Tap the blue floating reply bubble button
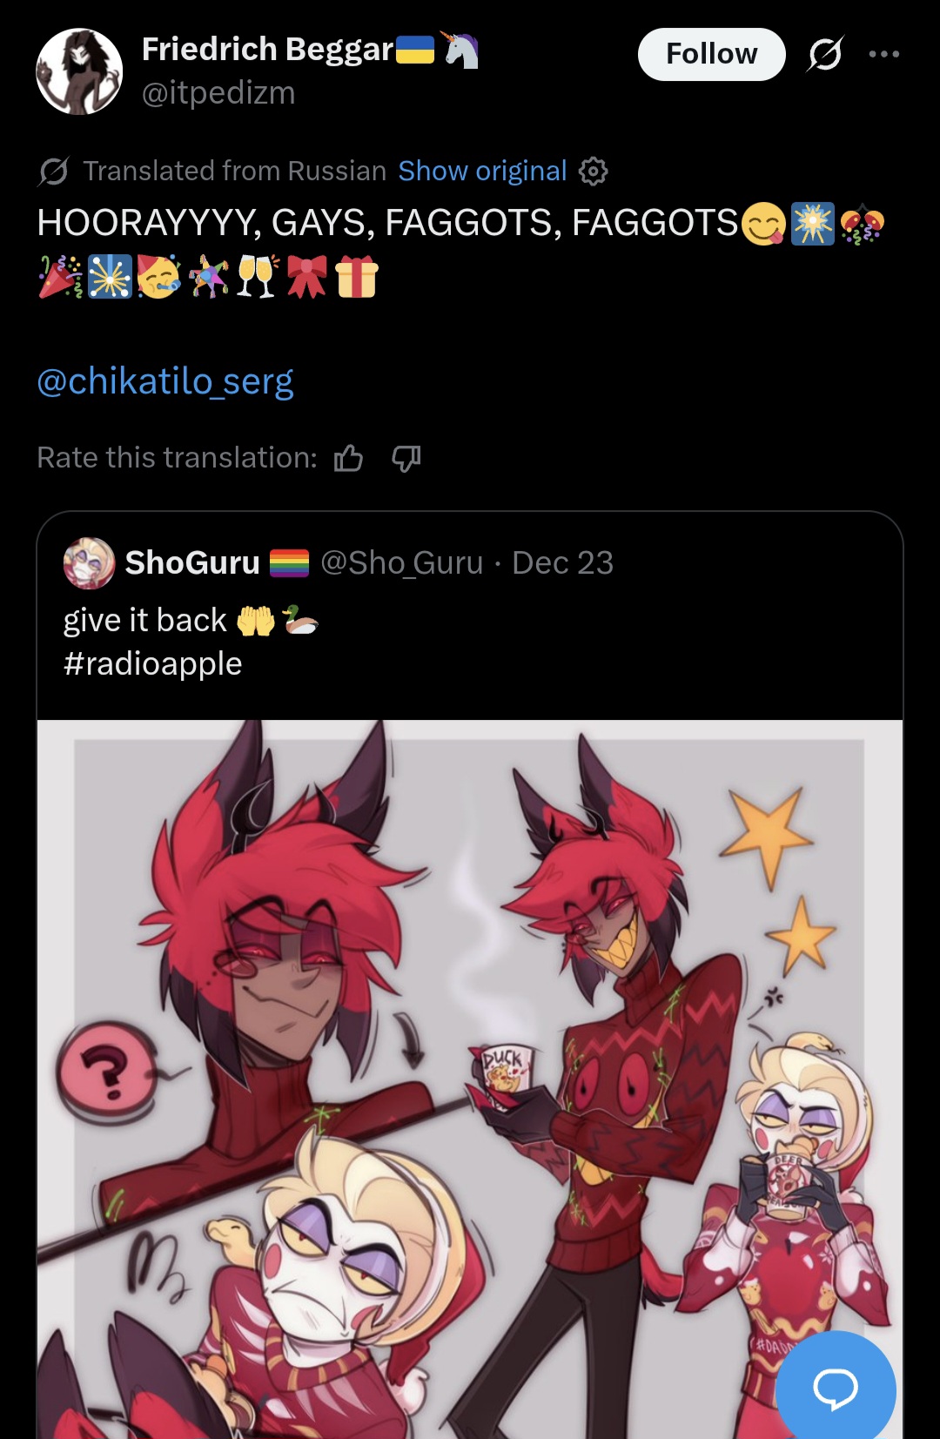940x1439 pixels. [x=836, y=1389]
